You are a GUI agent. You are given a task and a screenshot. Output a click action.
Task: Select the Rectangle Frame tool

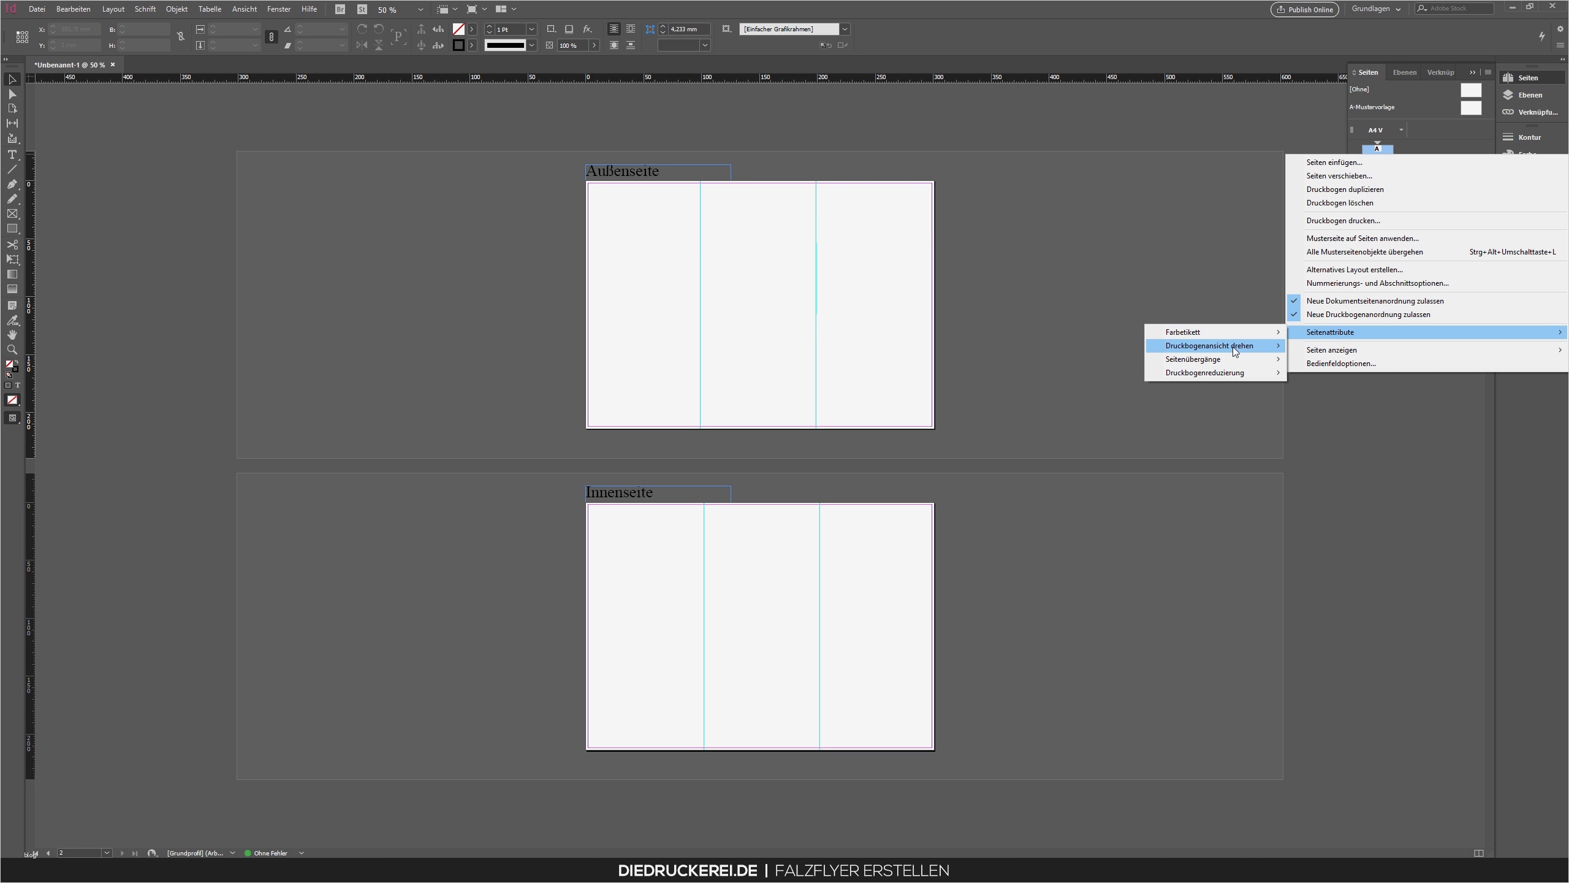12,213
